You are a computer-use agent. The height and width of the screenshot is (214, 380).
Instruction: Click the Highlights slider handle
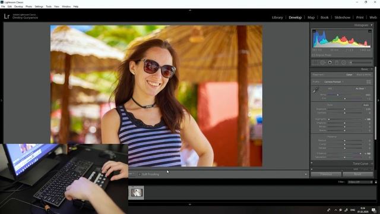coord(329,119)
